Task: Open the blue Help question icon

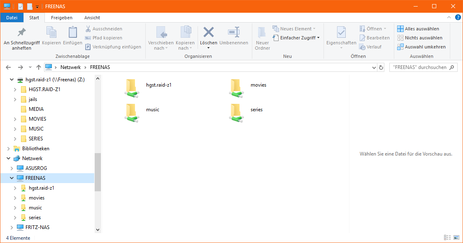Action: 458,17
